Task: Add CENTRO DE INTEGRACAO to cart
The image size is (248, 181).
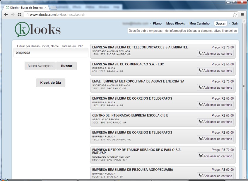Action: click(x=215, y=122)
